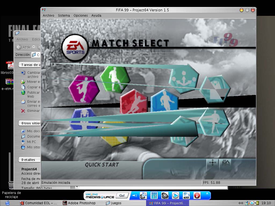The width and height of the screenshot is (275, 206).
Task: Click the EA Sports round logo
Action: click(x=75, y=48)
